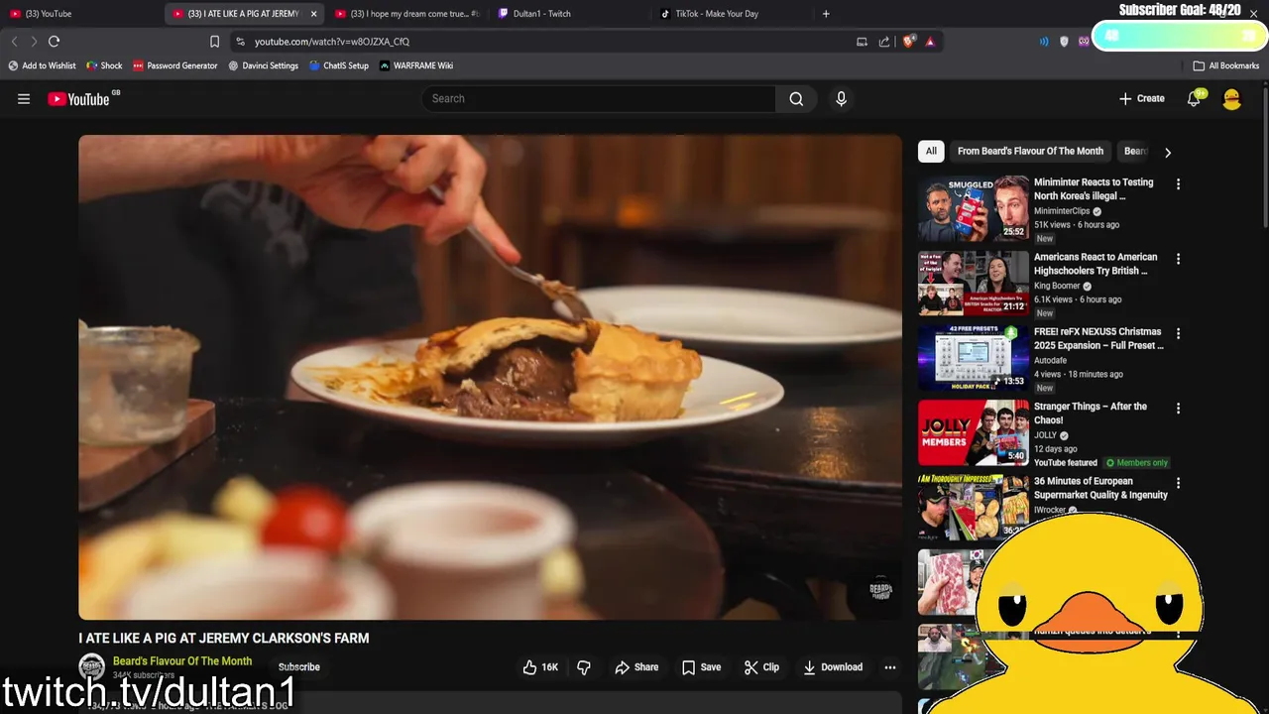Dislike the video with thumbs down
The image size is (1269, 714).
[584, 667]
